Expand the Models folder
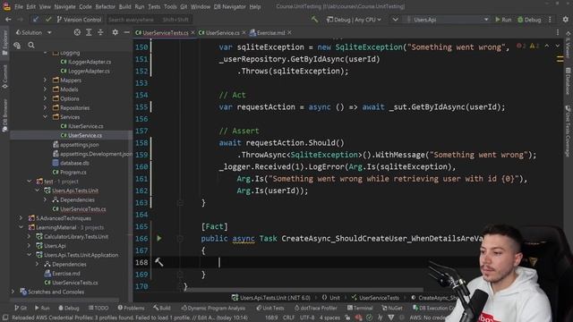Screen dimensions: 573x322 pyautogui.click(x=46, y=89)
